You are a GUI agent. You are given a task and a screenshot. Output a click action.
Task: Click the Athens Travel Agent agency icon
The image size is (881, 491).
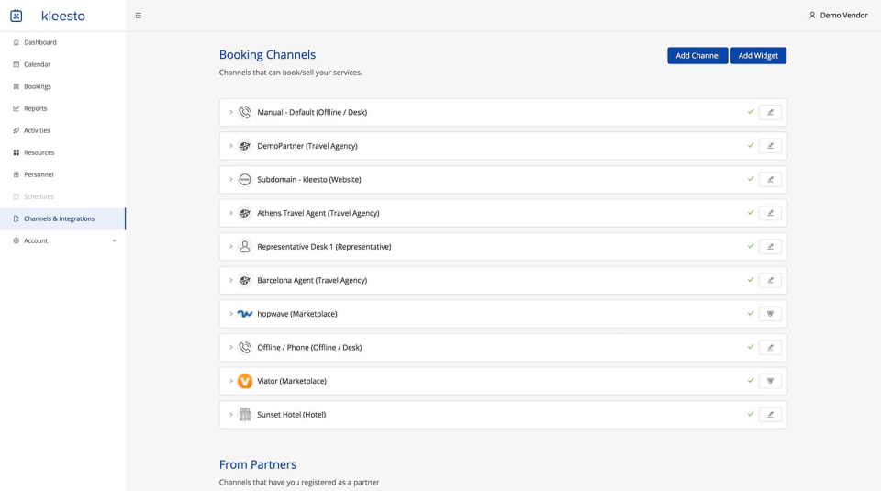(244, 213)
